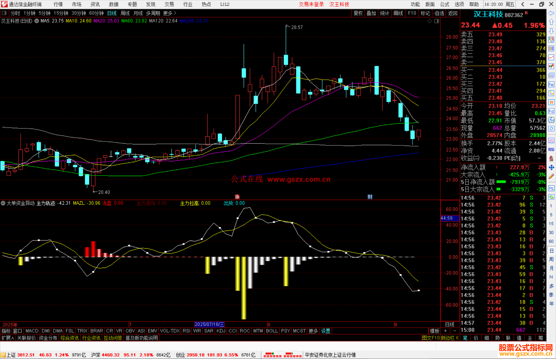Click the blue four-way move arrows icon
The image size is (556, 359).
[551, 168]
